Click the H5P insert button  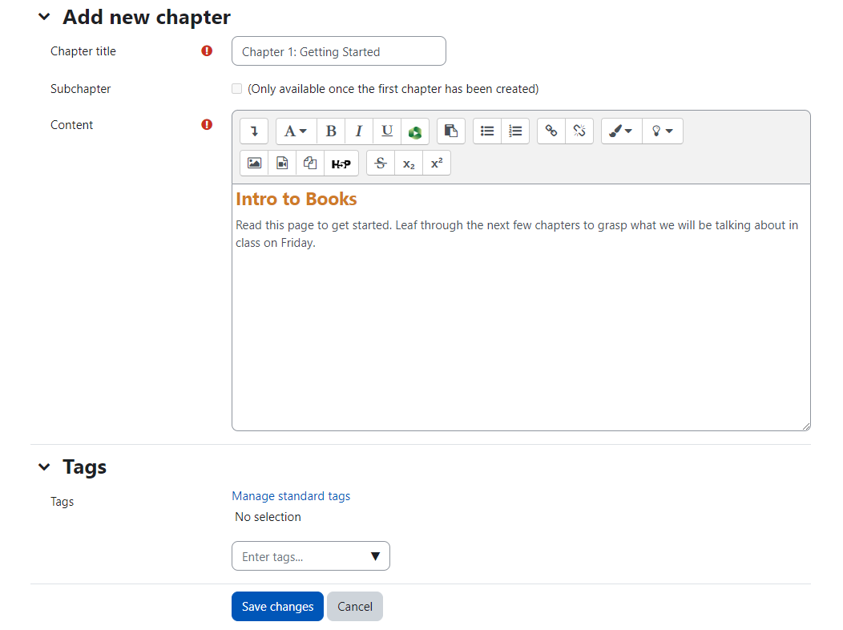(341, 164)
